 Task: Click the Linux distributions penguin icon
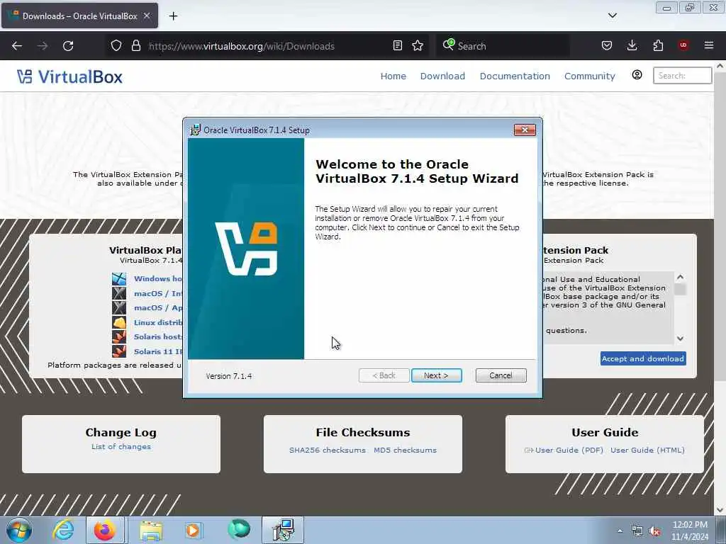coord(119,322)
